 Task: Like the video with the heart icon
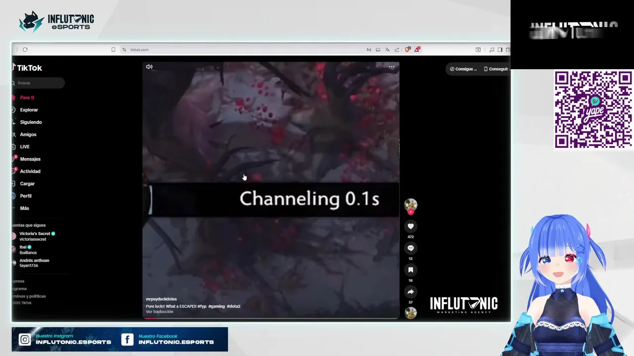(411, 226)
